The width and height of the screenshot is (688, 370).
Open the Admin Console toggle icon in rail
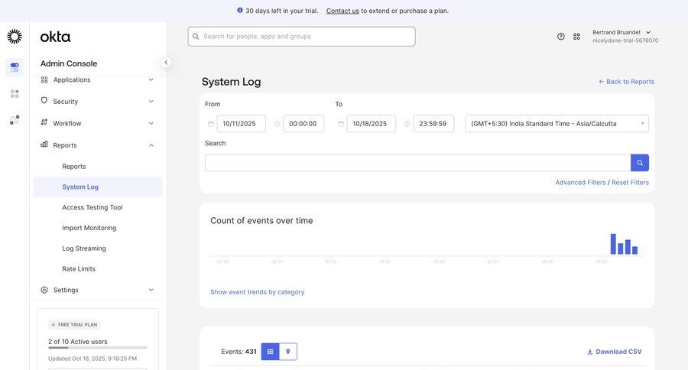coord(15,67)
